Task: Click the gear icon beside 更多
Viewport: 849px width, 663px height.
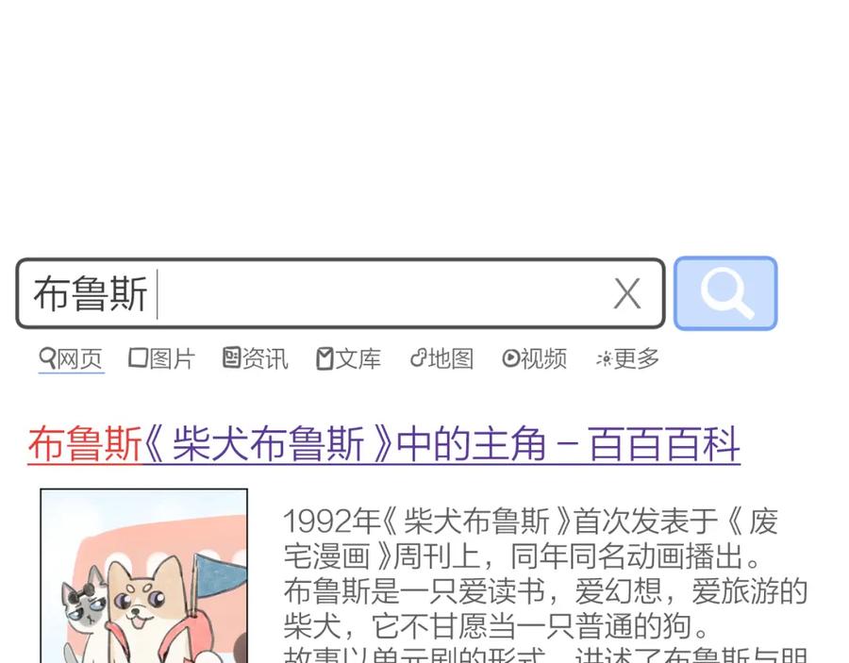Action: [604, 358]
